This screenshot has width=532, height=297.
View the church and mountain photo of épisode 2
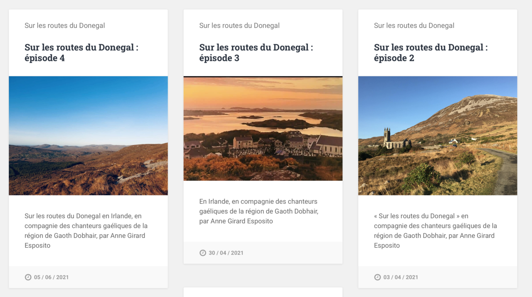(438, 136)
